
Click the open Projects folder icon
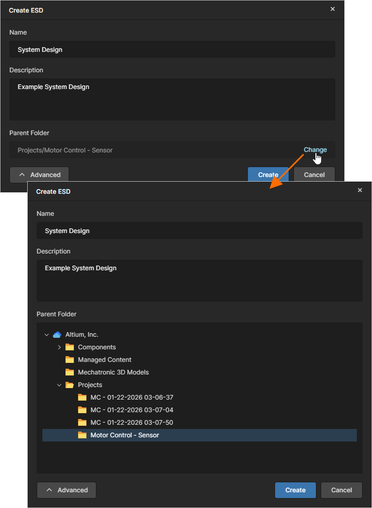point(70,385)
